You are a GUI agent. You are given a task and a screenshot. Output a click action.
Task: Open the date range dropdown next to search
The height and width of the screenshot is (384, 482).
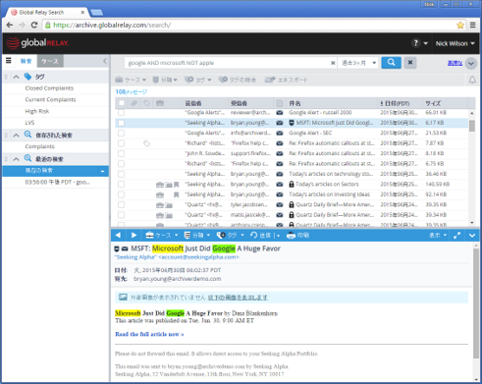[x=358, y=63]
